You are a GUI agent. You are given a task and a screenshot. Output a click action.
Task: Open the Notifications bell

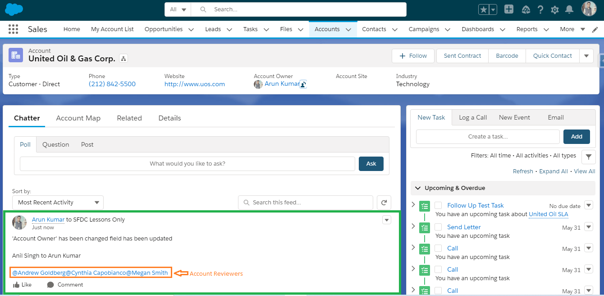point(569,9)
